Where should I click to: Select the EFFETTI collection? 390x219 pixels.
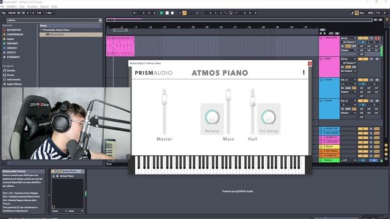[x=11, y=52]
